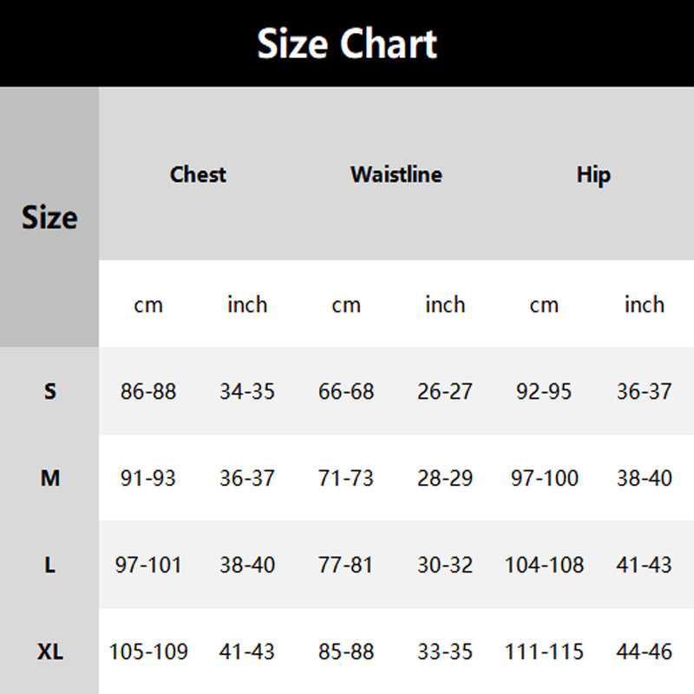
Task: Click hip cm value 104-108
Action: point(544,565)
